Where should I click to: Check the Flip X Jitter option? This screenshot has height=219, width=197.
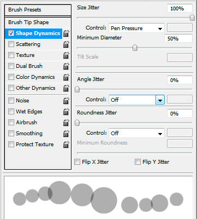coord(77,162)
